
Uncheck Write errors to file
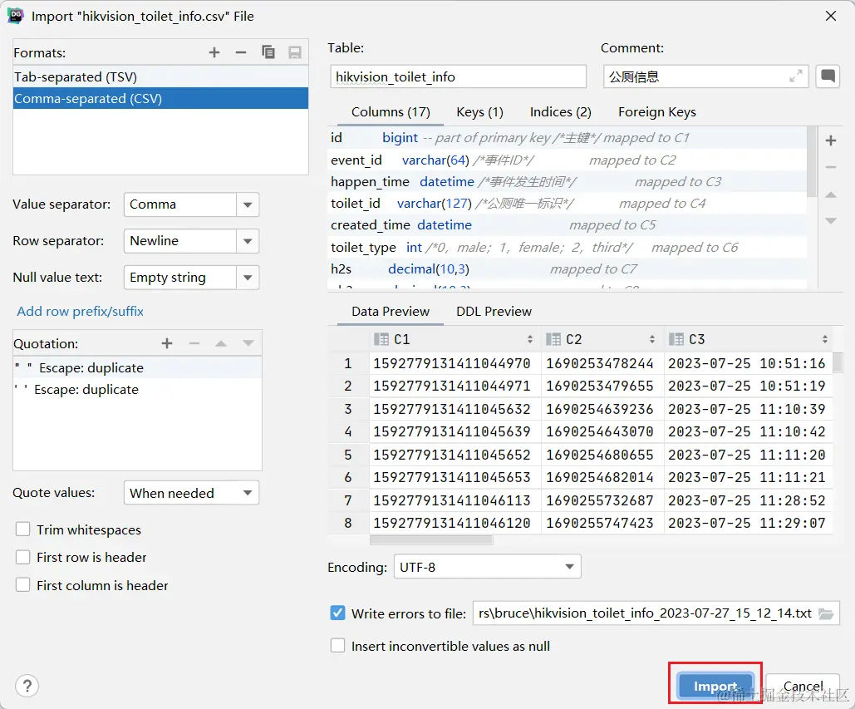click(337, 613)
